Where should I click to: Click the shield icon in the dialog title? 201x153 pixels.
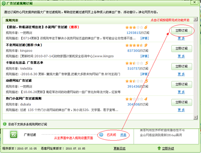3,3
